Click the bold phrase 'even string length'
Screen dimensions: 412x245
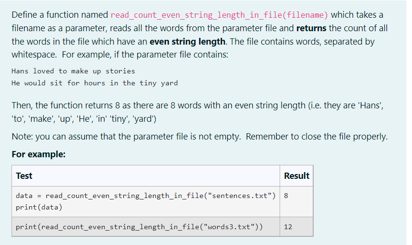188,42
